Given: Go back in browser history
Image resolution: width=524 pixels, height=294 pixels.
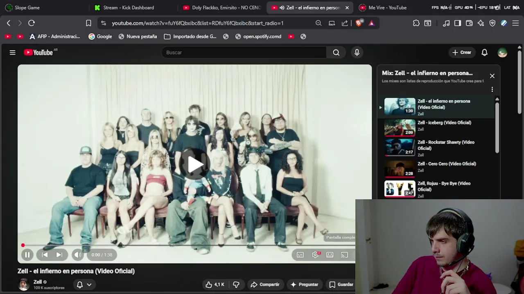Looking at the screenshot, I should (x=8, y=23).
